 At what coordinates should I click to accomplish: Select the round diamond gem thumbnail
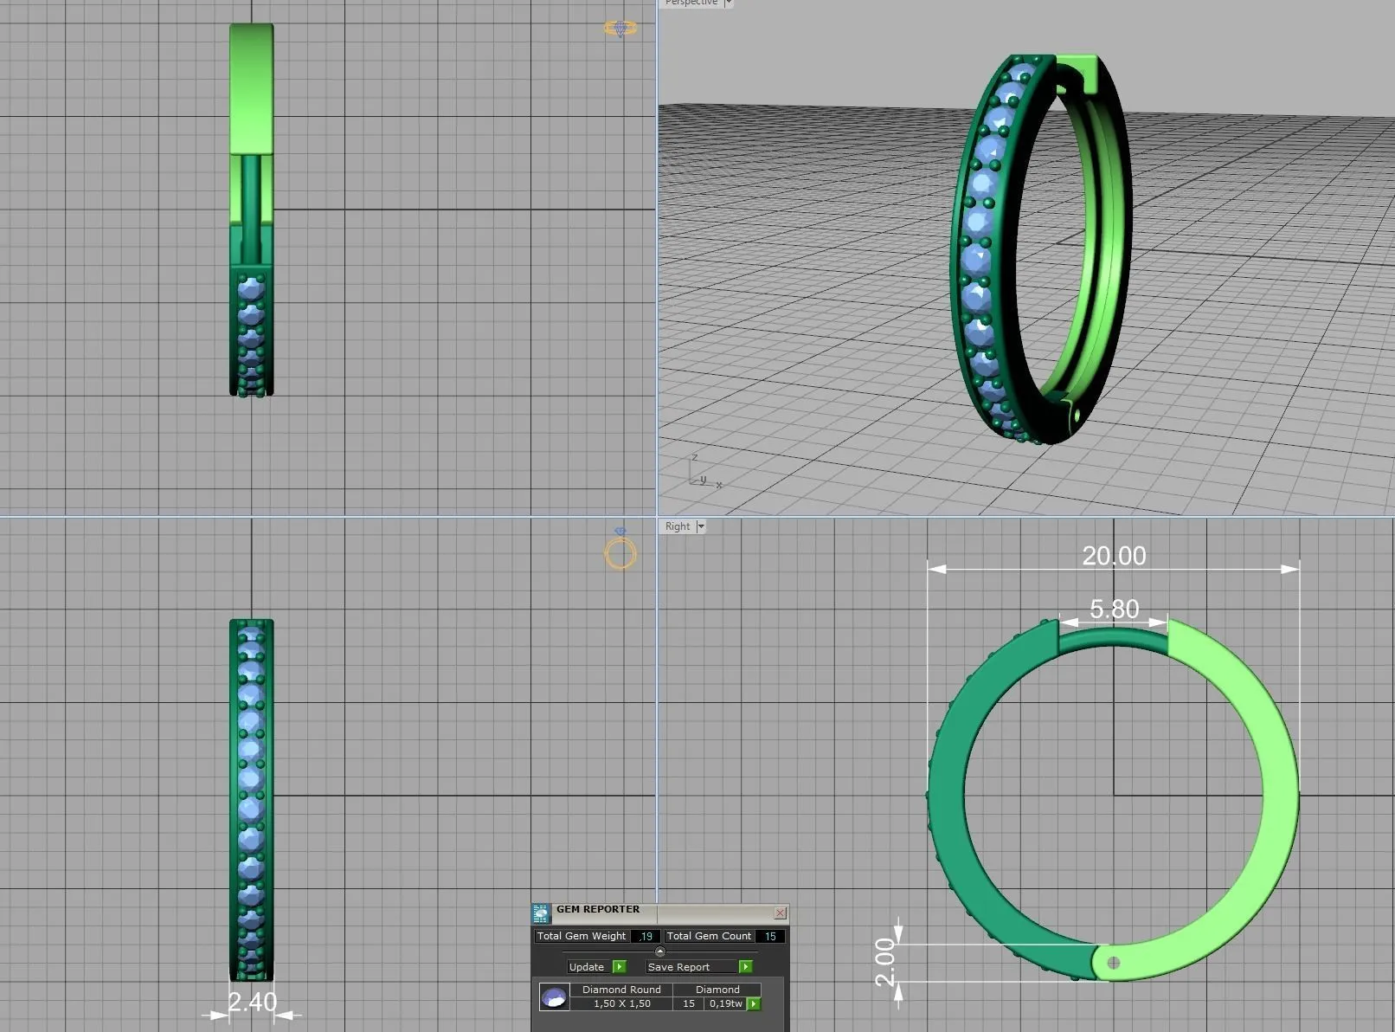[x=554, y=997]
